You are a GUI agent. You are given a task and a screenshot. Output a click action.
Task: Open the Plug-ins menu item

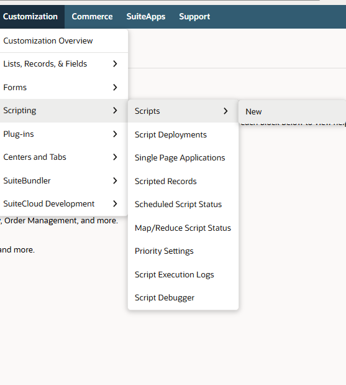coord(64,134)
